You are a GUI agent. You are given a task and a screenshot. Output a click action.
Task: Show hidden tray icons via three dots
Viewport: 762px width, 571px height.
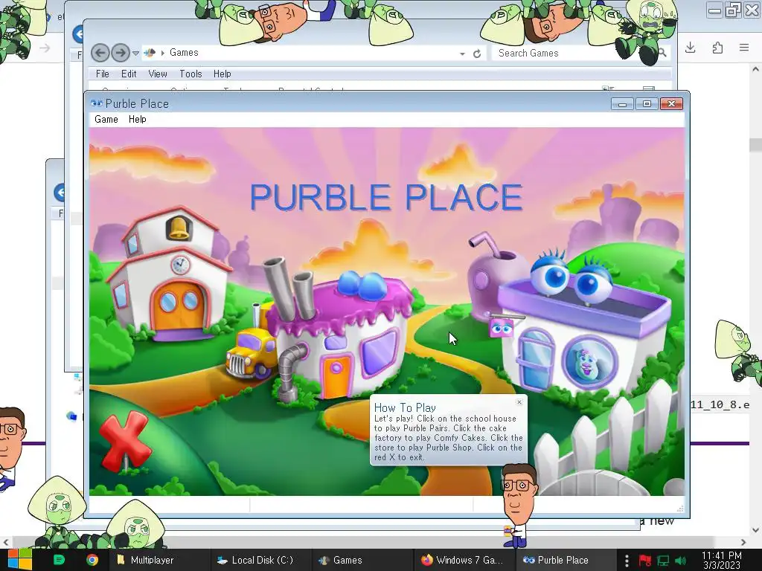(627, 561)
